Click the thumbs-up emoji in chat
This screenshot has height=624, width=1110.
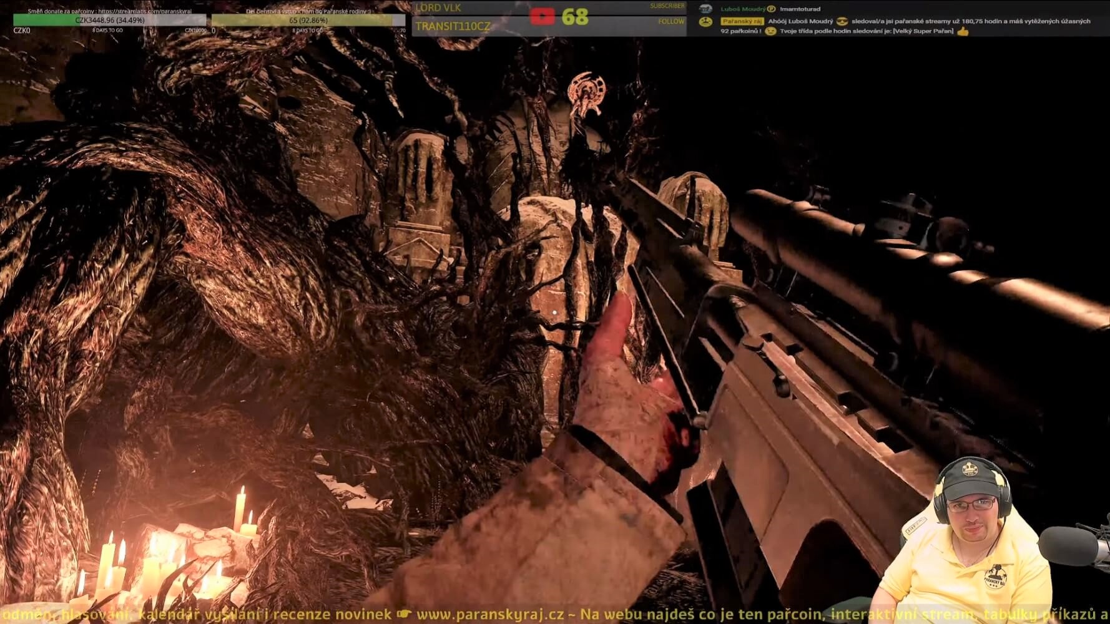(x=963, y=31)
